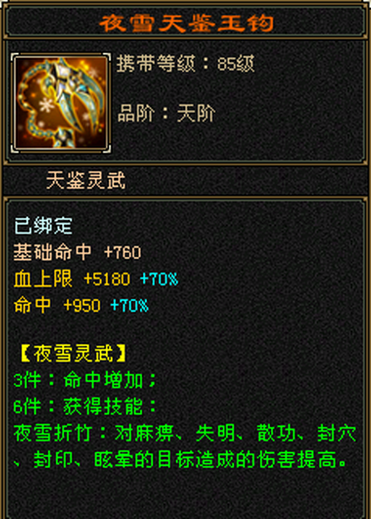Click the 命中 +950 attribute line
The width and height of the screenshot is (371, 519).
(57, 305)
